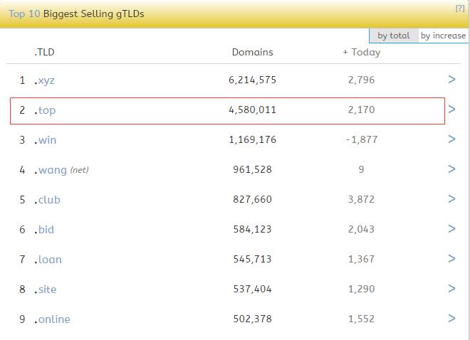The image size is (470, 340).
Task: Expand .win row with arrow chevron
Action: tap(451, 139)
